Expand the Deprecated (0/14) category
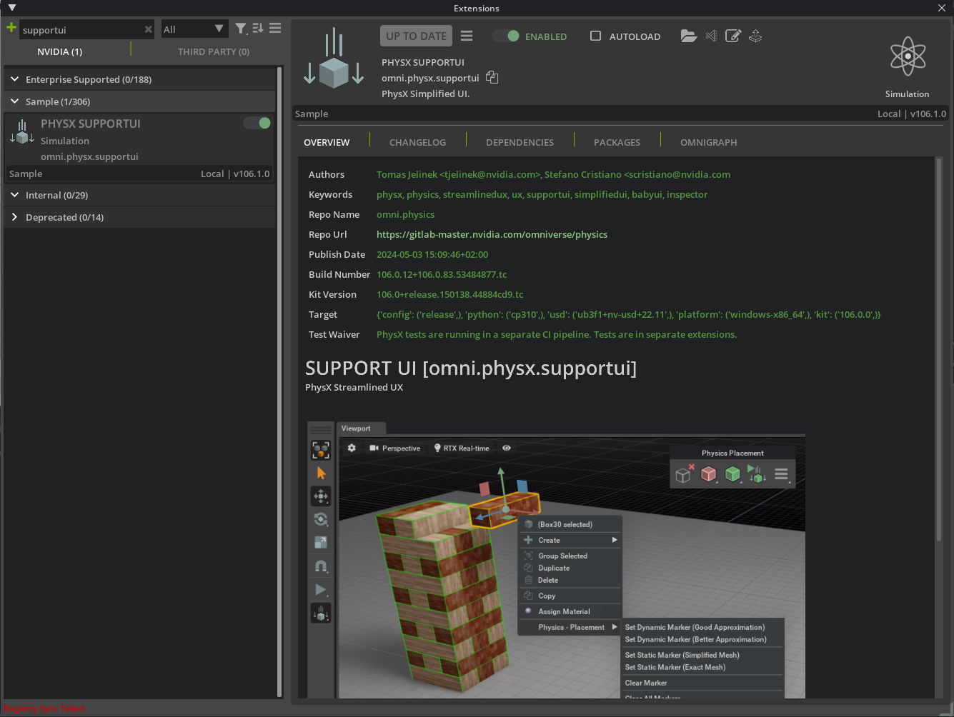This screenshot has width=954, height=717. point(14,217)
